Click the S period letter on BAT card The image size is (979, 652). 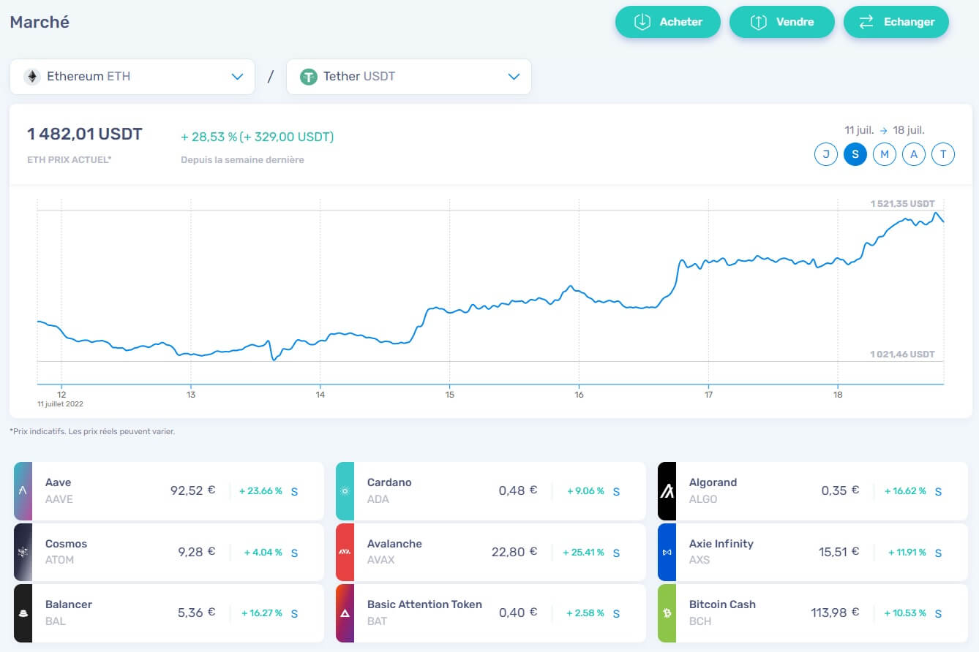616,613
